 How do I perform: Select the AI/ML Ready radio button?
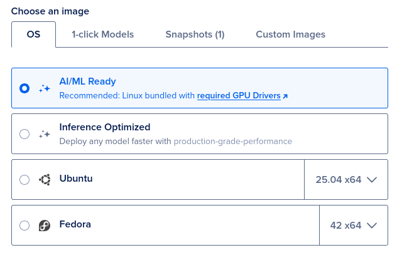click(24, 88)
